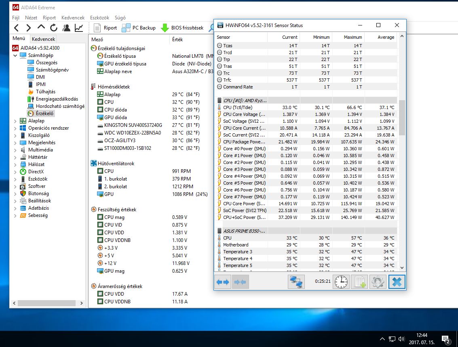Click the HWiNFO network computers icon
This screenshot has height=347, width=458.
point(296,282)
